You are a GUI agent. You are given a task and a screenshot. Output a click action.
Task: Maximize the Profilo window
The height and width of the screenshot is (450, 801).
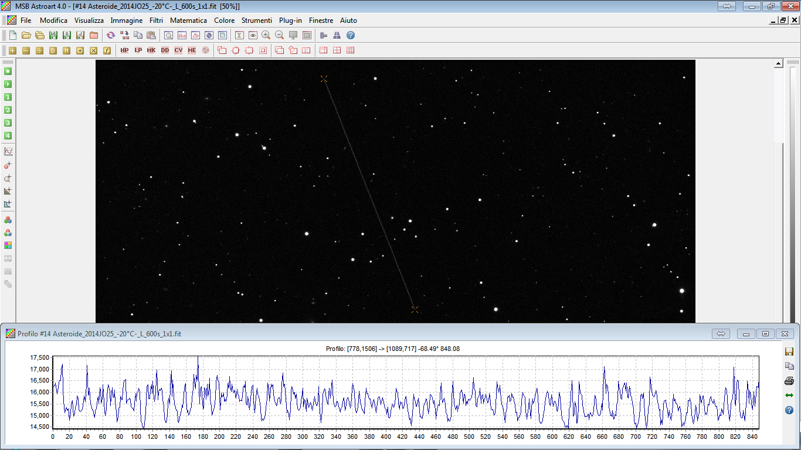[765, 333]
